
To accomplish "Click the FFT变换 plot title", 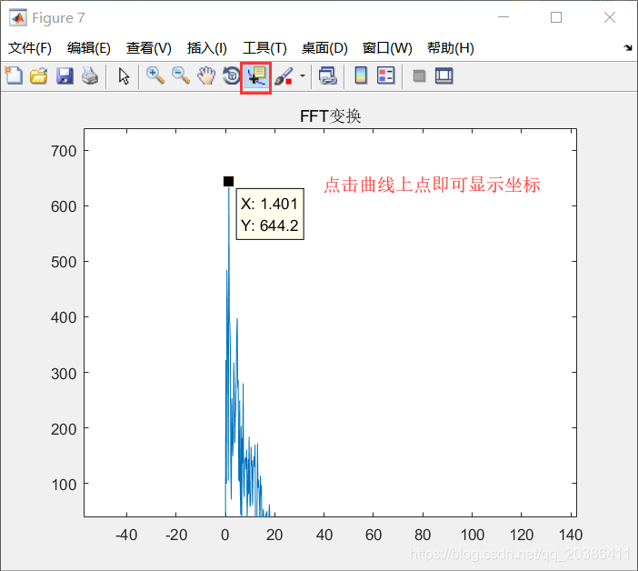I will pos(331,116).
